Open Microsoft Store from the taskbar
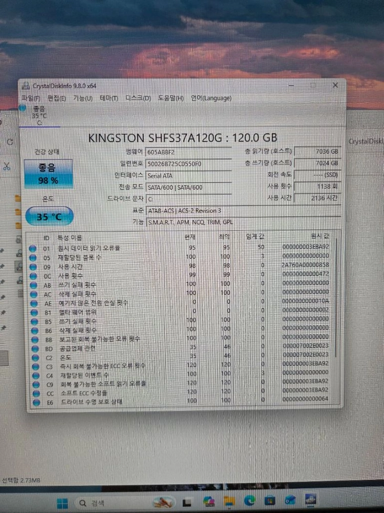The width and height of the screenshot is (384, 513). [270, 500]
